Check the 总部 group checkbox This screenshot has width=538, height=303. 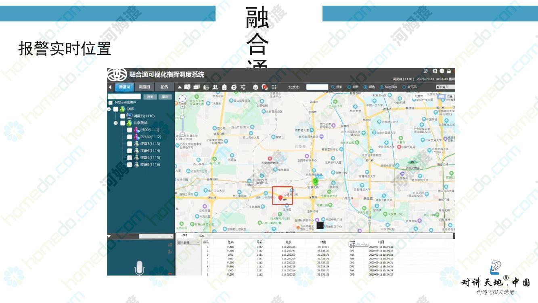pos(116,109)
